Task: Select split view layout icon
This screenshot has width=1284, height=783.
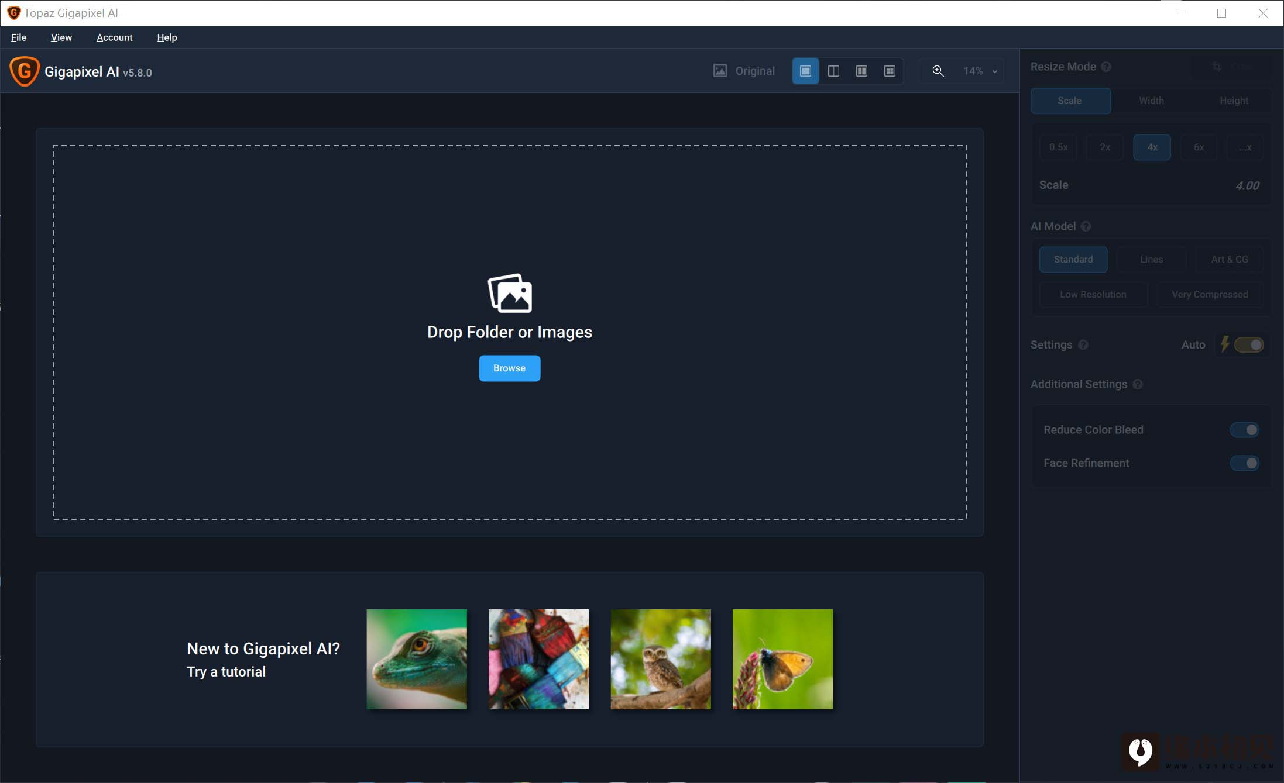Action: [833, 71]
